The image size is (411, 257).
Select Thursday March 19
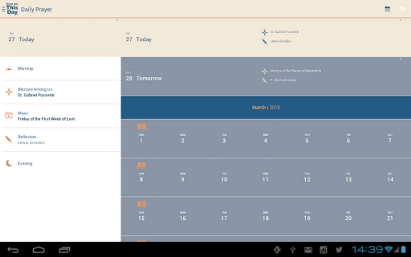click(307, 216)
